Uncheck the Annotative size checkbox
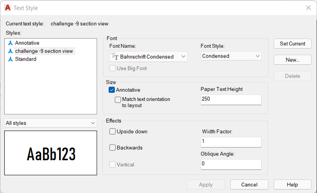The image size is (317, 193). (x=112, y=90)
